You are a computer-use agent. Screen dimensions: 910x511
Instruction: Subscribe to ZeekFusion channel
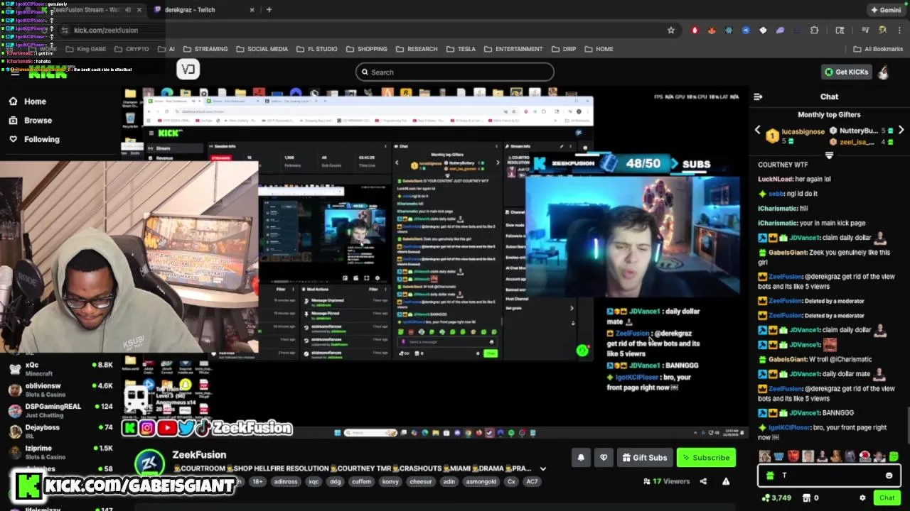[707, 458]
